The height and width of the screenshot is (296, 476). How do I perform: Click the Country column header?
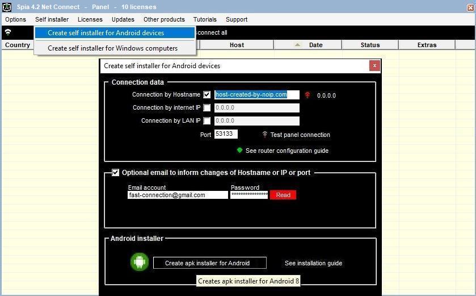coord(18,45)
